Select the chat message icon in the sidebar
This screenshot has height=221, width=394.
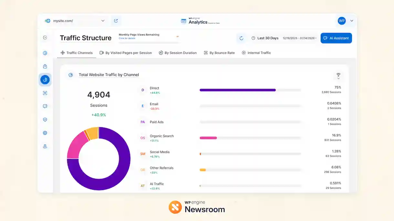tap(45, 106)
